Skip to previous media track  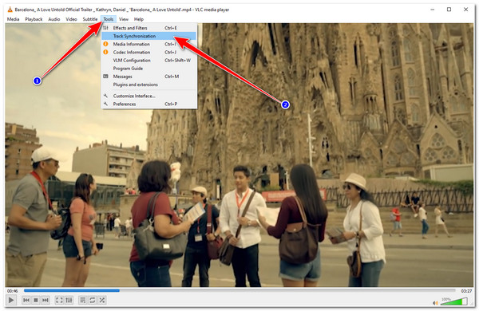(26, 301)
